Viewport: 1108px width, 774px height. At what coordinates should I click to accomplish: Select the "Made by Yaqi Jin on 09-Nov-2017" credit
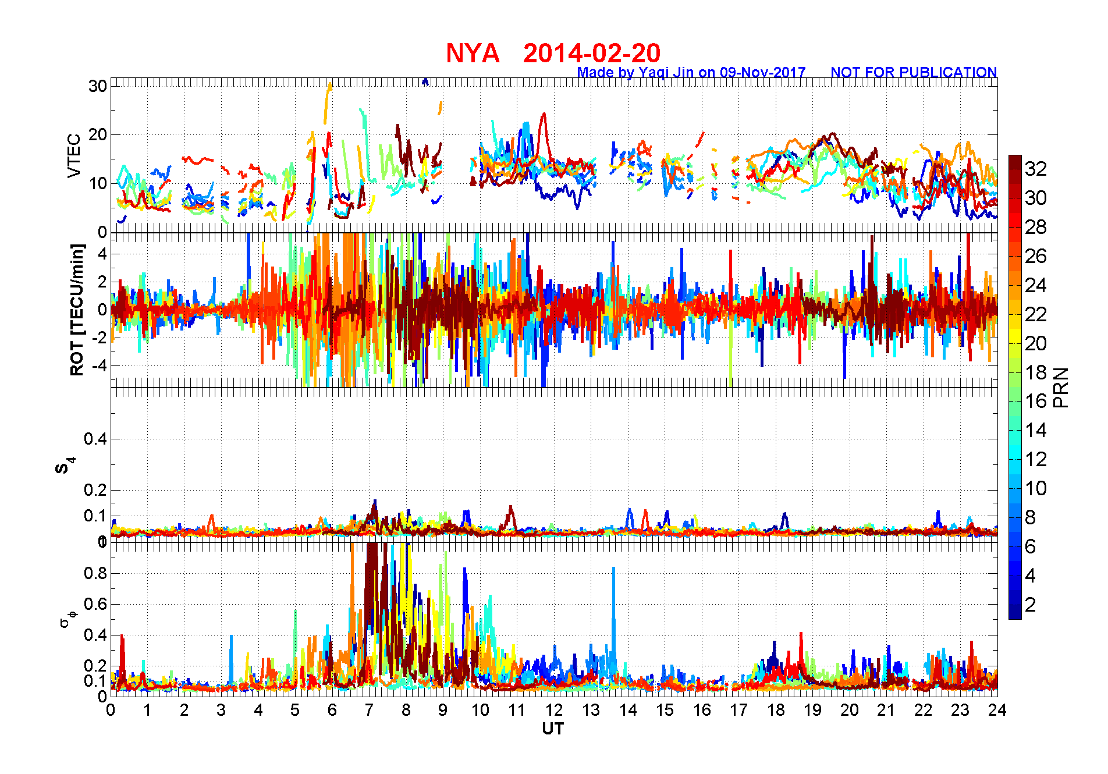point(691,73)
